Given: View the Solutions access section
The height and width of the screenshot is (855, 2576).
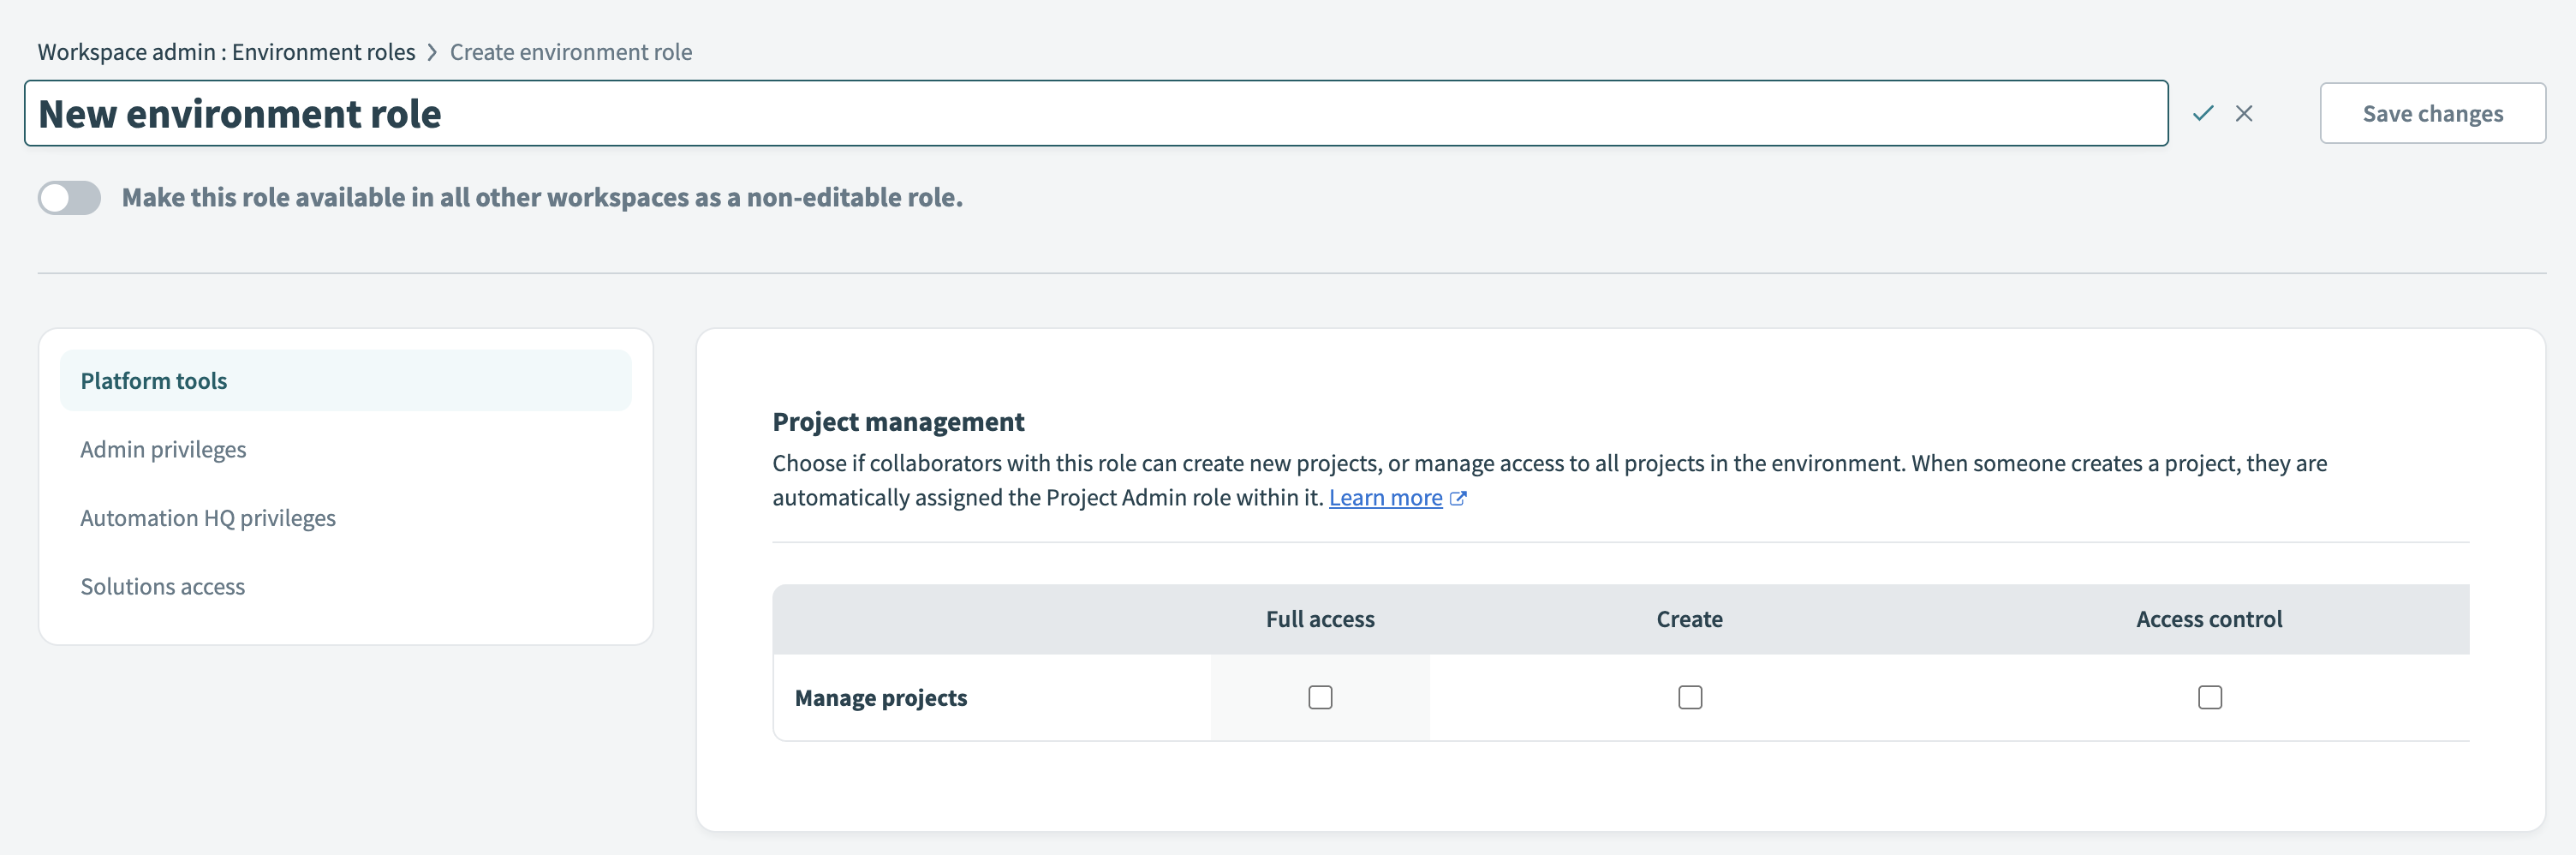Looking at the screenshot, I should pyautogui.click(x=162, y=586).
